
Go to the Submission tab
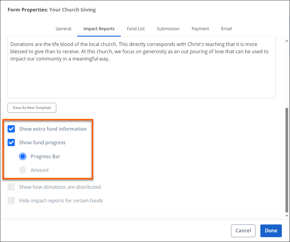click(x=168, y=29)
